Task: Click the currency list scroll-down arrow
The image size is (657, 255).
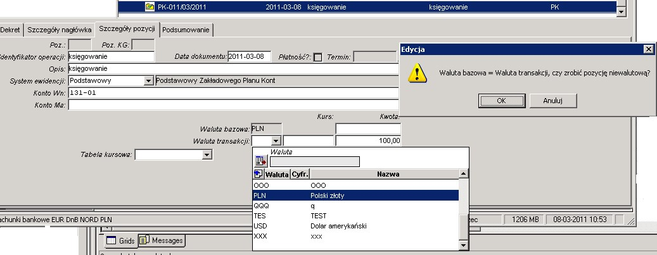Action: 463,246
